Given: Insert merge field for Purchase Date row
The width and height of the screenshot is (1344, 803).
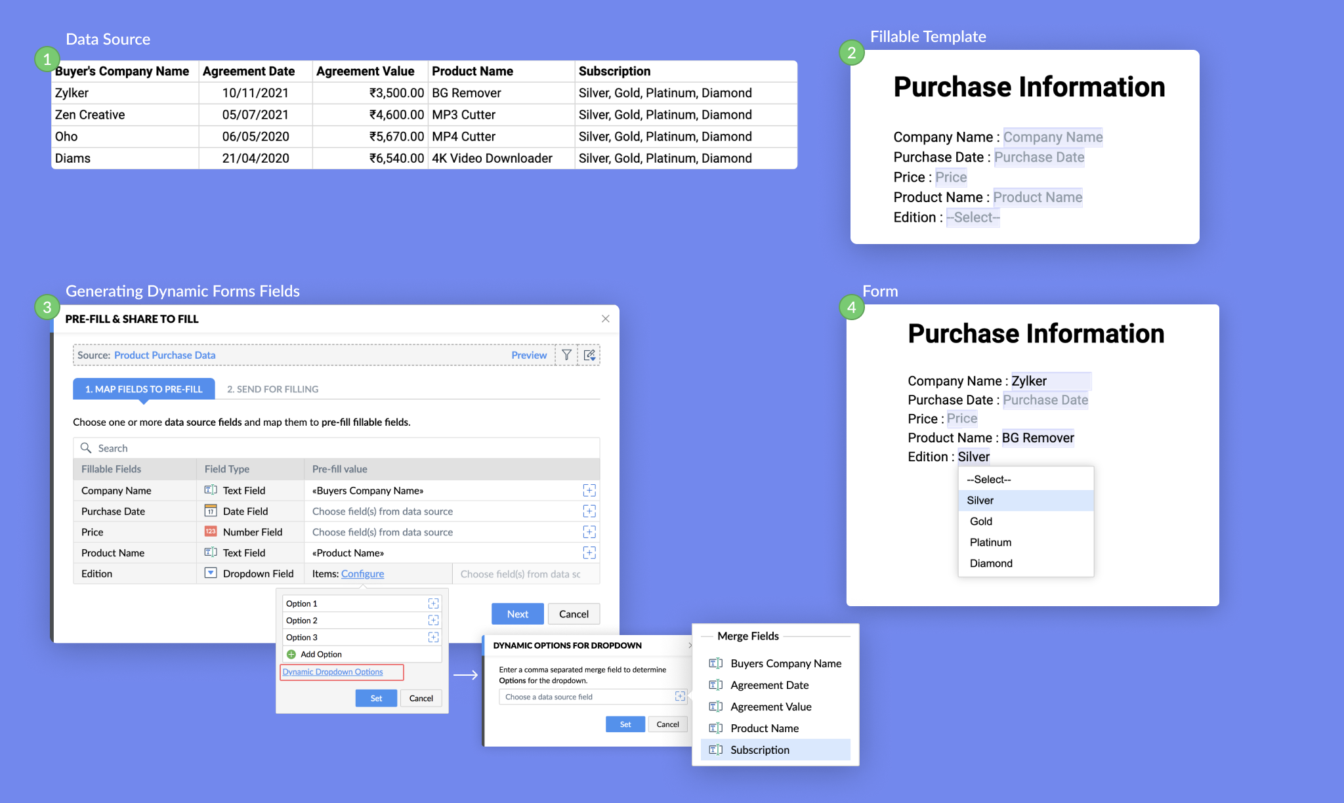Looking at the screenshot, I should click(x=589, y=511).
